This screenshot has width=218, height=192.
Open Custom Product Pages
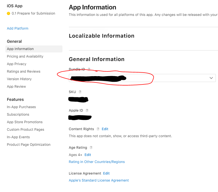(26, 130)
